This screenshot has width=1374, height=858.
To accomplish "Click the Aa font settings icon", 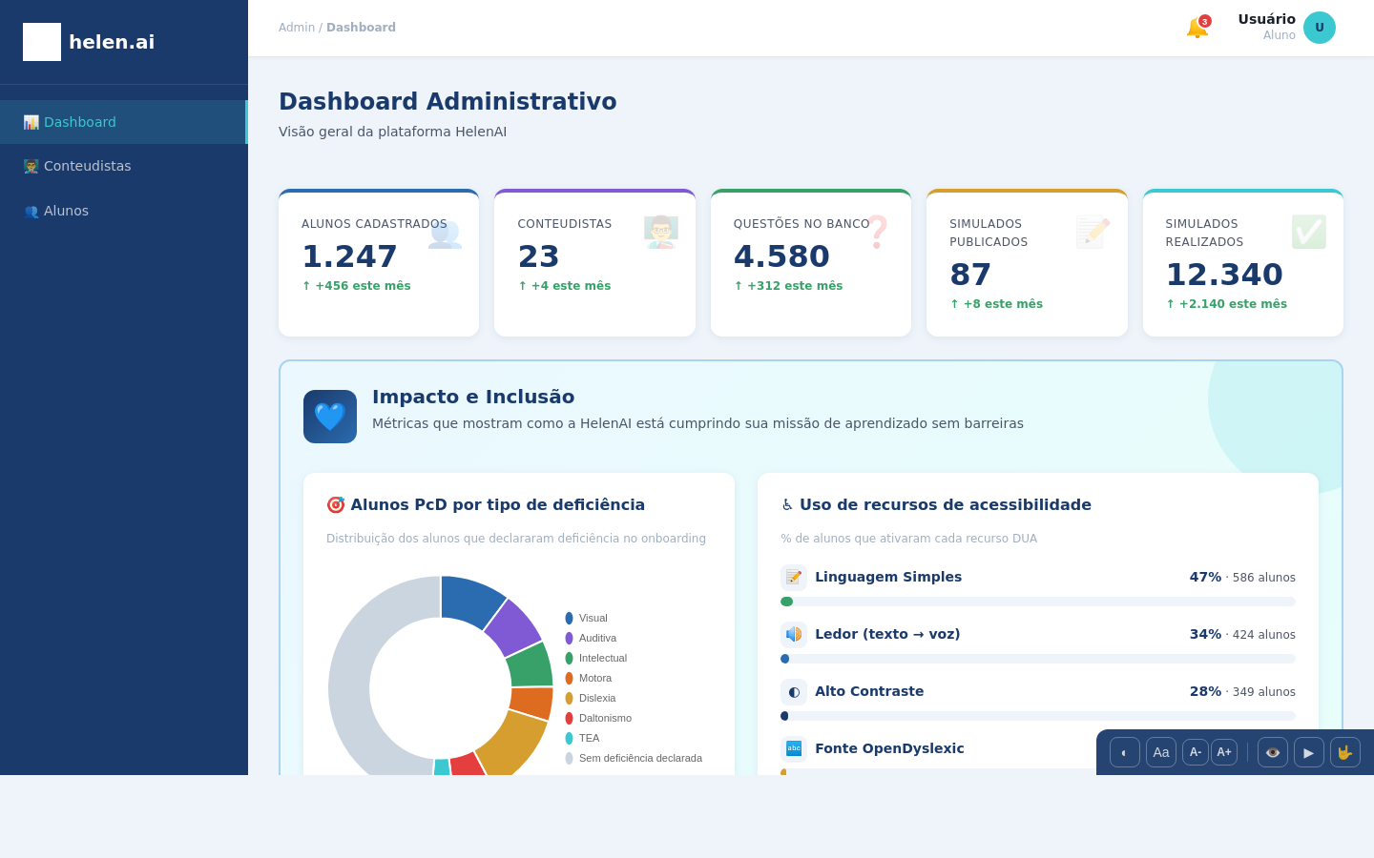I will click(x=1160, y=751).
